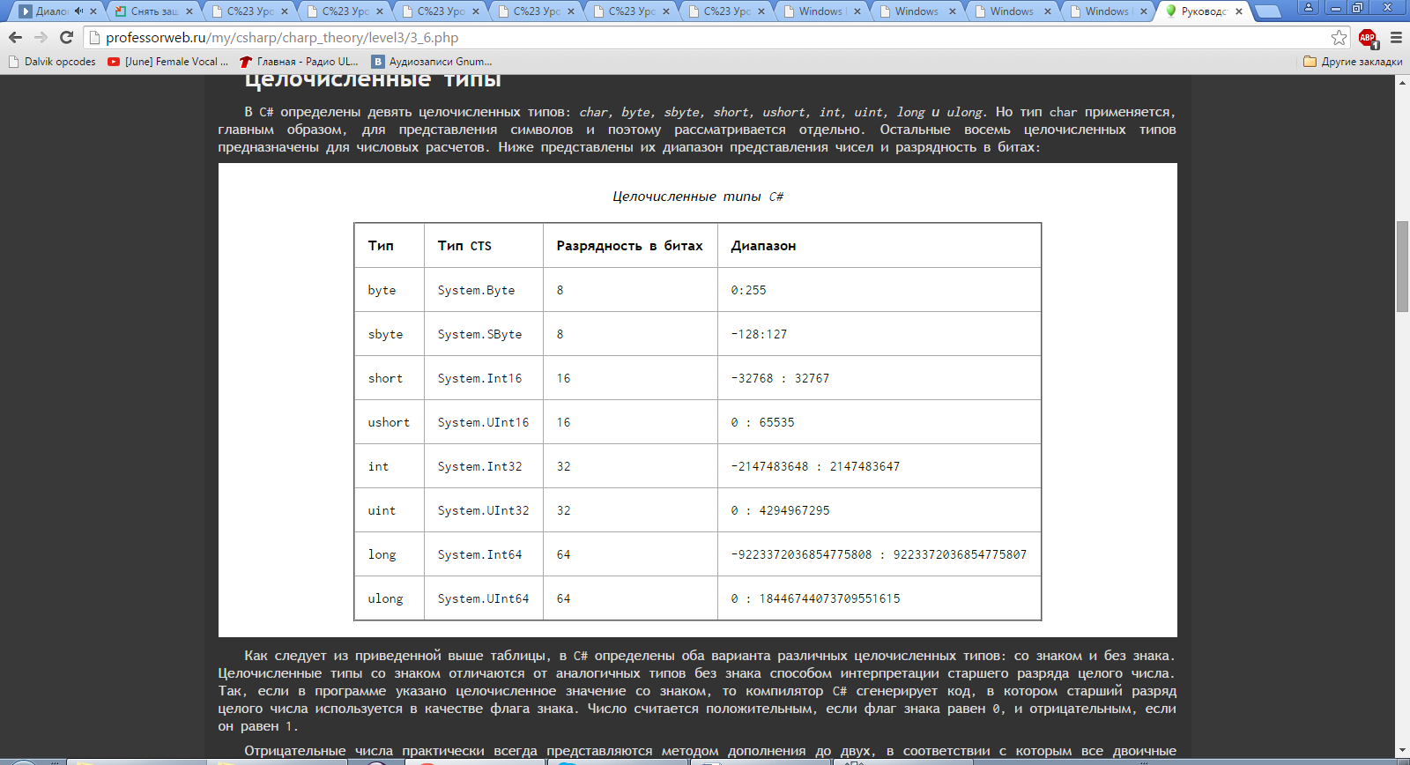Click the vertical scrollbar thumb

tap(1402, 267)
